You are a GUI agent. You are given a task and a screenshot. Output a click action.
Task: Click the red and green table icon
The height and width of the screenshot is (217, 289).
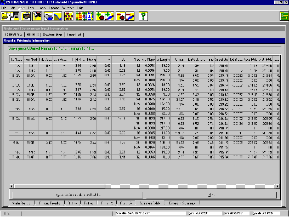[80, 16]
